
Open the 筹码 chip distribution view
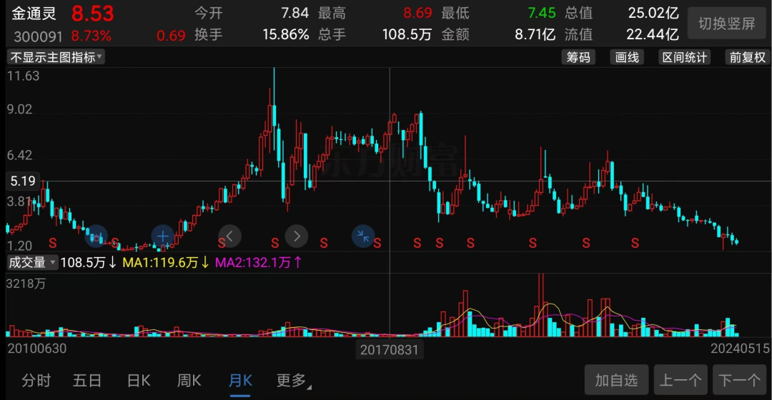click(x=578, y=58)
